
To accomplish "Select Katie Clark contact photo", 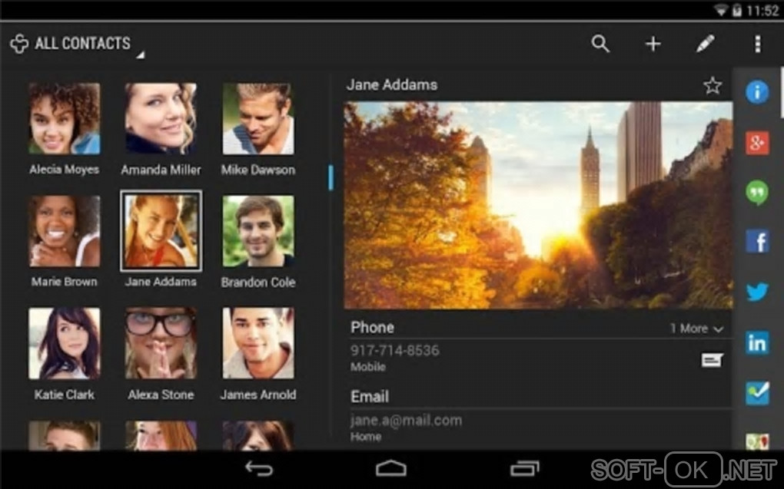I will [64, 343].
